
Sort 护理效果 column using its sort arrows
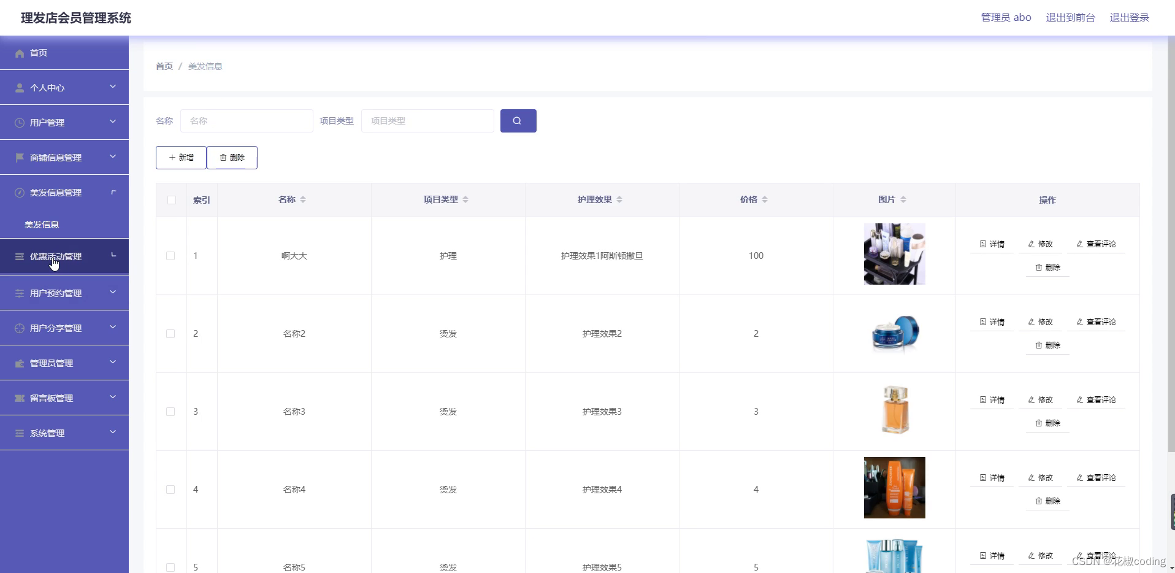point(619,199)
